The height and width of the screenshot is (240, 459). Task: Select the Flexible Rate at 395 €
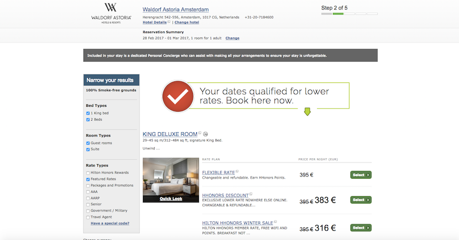tap(361, 175)
